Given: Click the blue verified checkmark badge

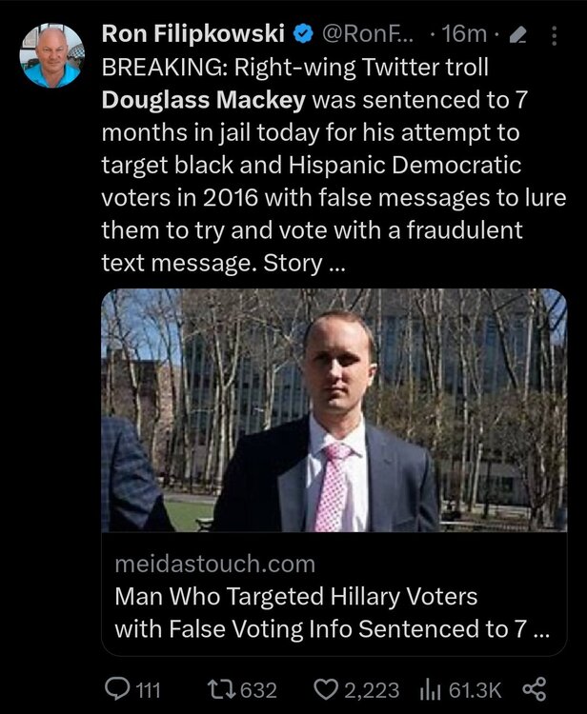Looking at the screenshot, I should [x=303, y=34].
